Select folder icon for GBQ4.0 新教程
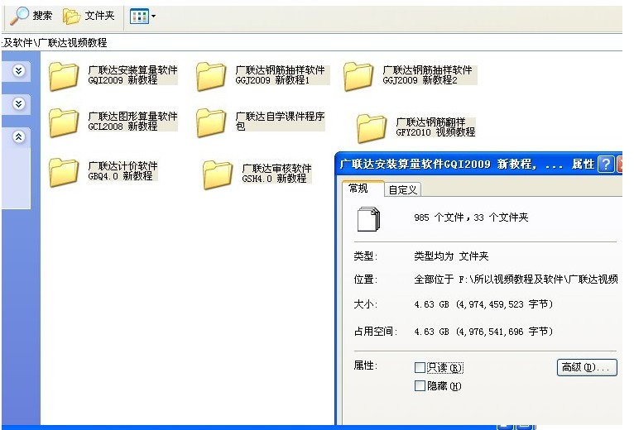 [64, 173]
